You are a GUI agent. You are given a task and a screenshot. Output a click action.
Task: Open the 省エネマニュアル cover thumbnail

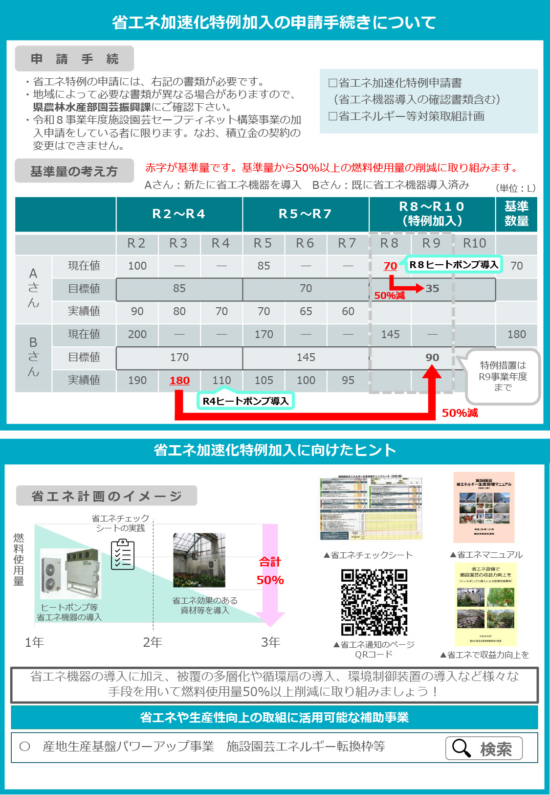point(484,507)
